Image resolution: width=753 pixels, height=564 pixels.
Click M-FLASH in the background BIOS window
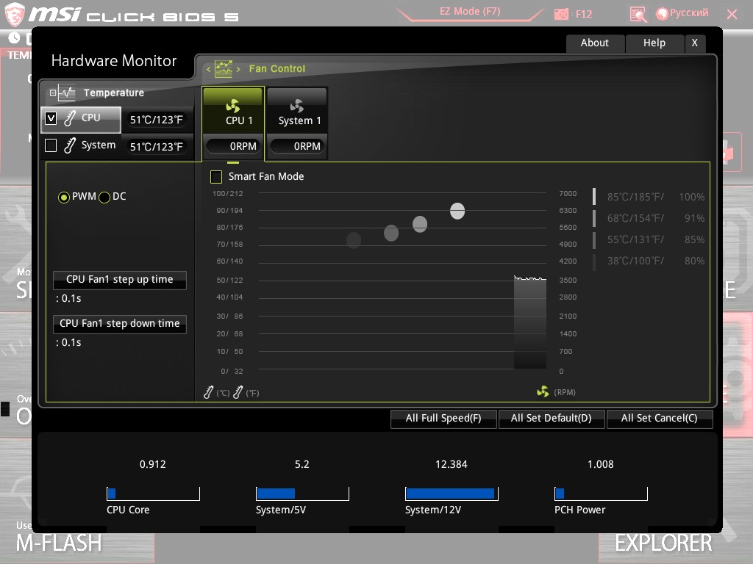point(59,543)
